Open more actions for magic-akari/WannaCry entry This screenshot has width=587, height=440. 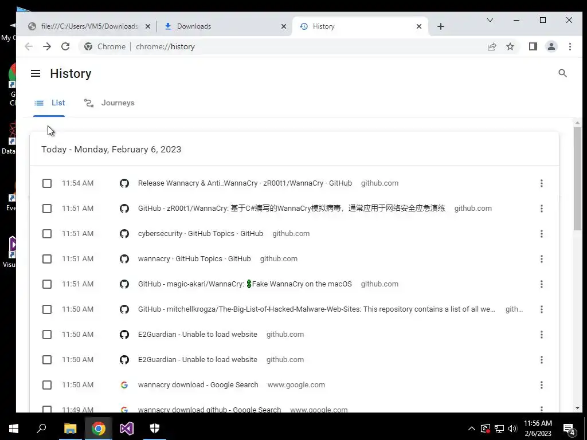point(541,284)
